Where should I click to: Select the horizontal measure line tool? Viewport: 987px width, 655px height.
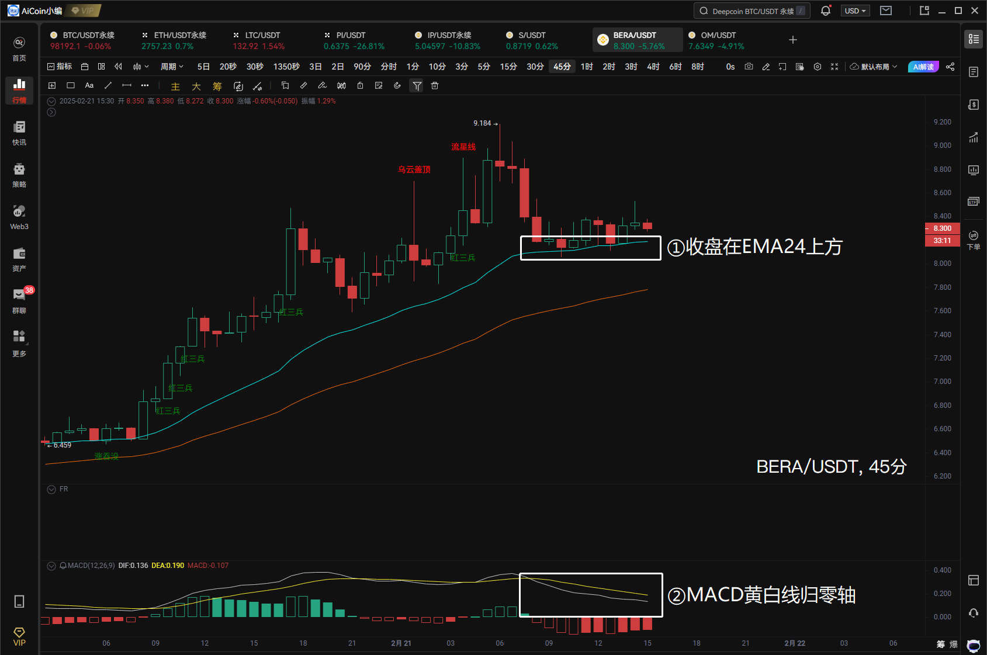(127, 85)
